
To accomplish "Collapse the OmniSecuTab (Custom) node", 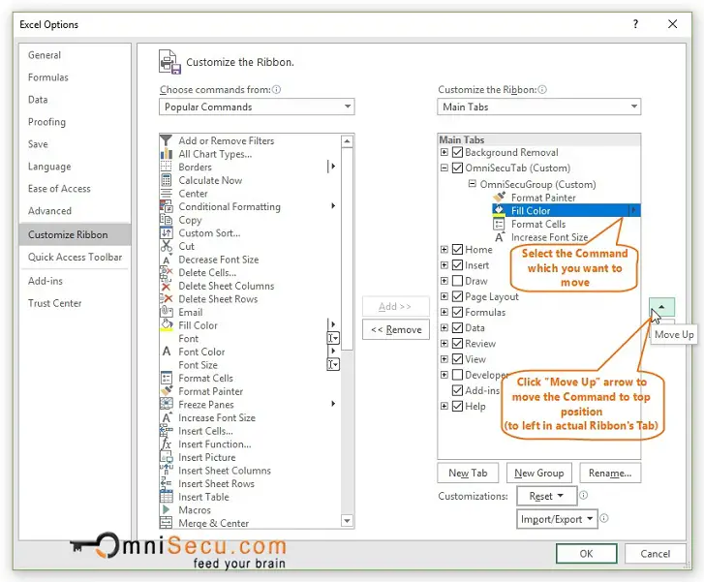I will pyautogui.click(x=444, y=168).
